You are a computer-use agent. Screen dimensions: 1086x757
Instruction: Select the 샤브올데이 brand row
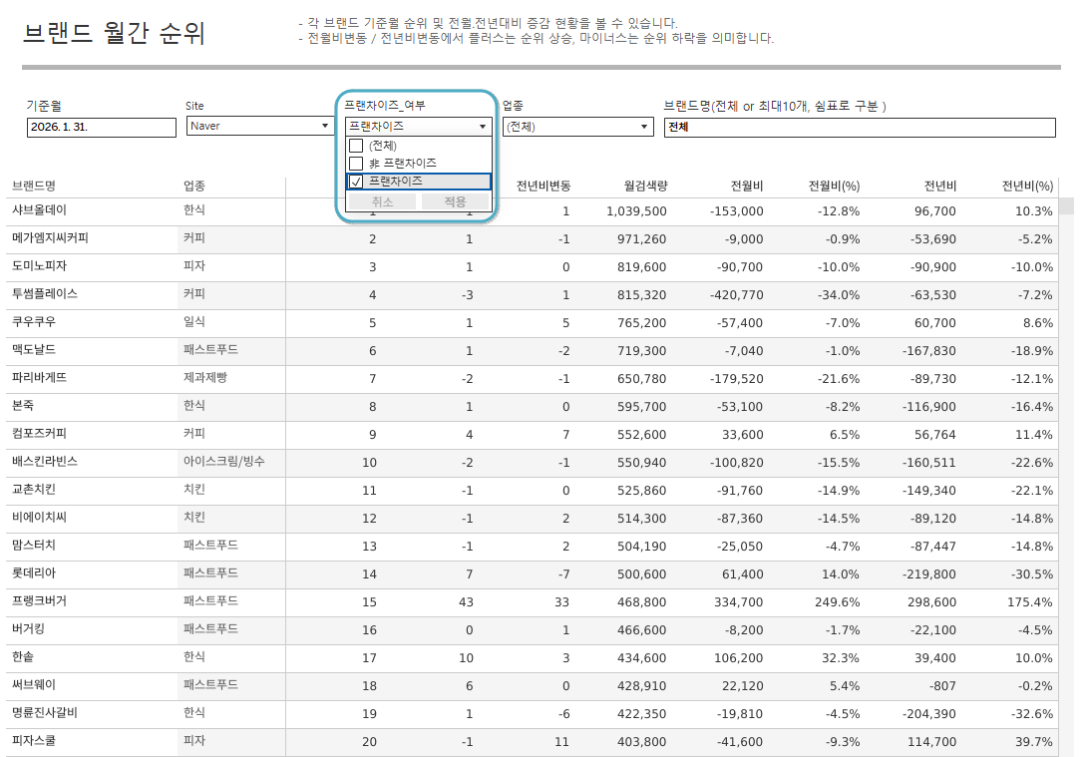pyautogui.click(x=39, y=211)
